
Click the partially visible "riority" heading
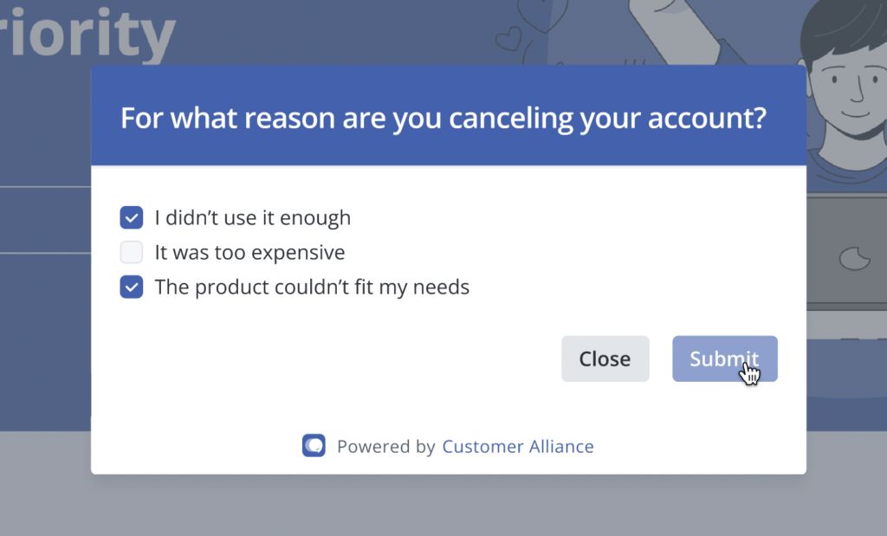pos(87,33)
